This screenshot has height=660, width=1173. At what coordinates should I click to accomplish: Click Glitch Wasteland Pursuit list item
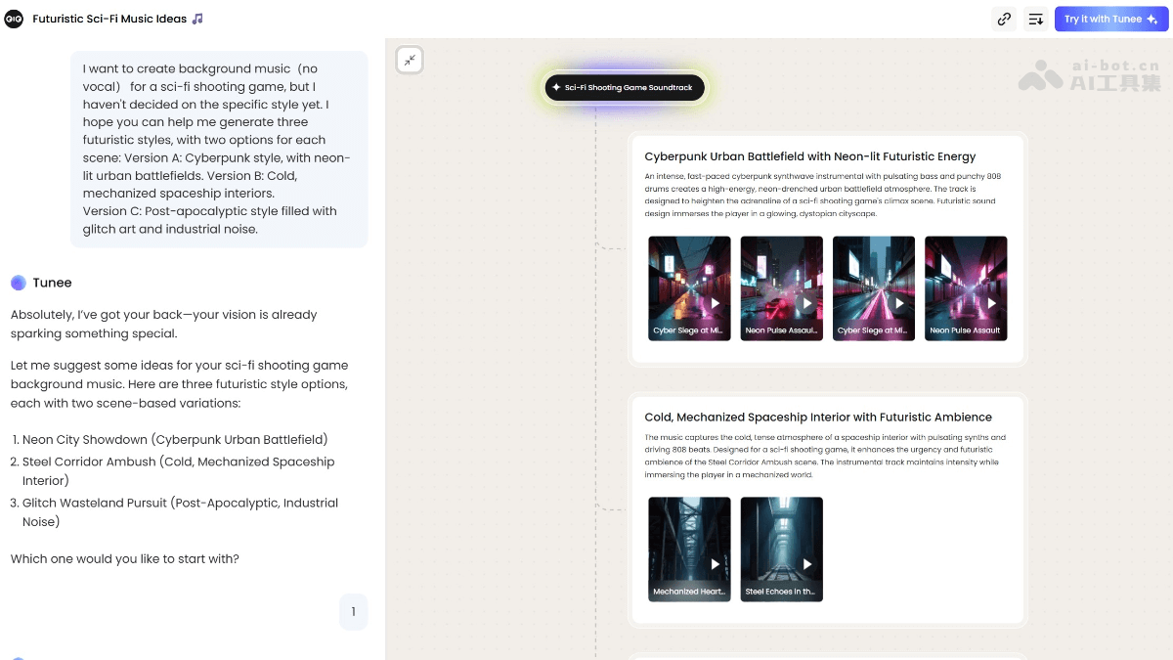point(180,503)
